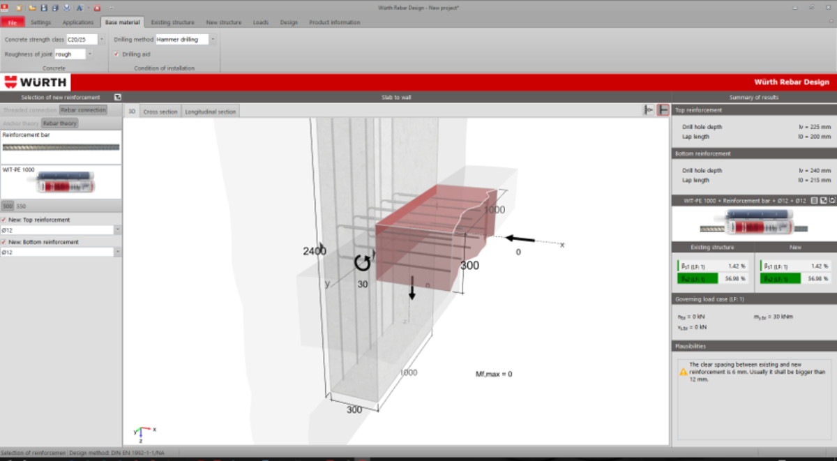Select Anchor theory option
This screenshot has width=837, height=461.
click(21, 123)
